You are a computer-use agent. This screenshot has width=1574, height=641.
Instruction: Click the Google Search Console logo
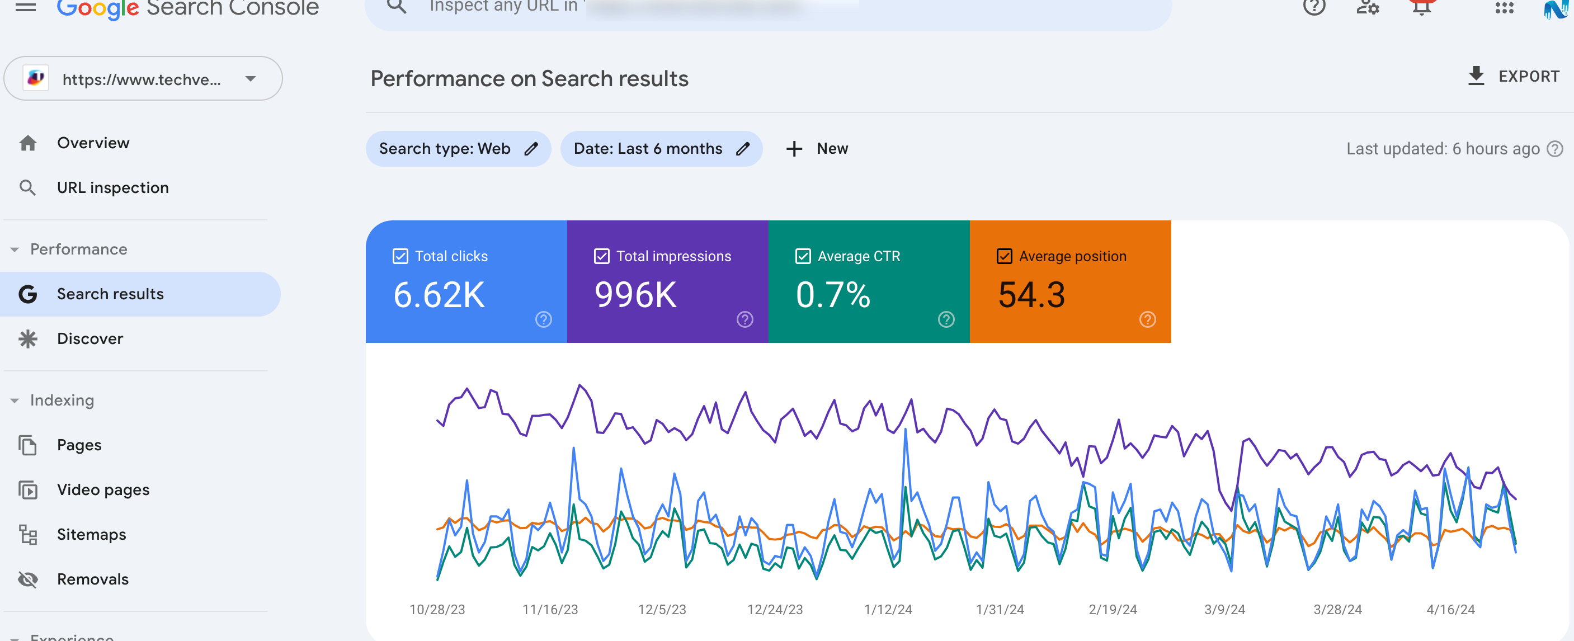(187, 8)
